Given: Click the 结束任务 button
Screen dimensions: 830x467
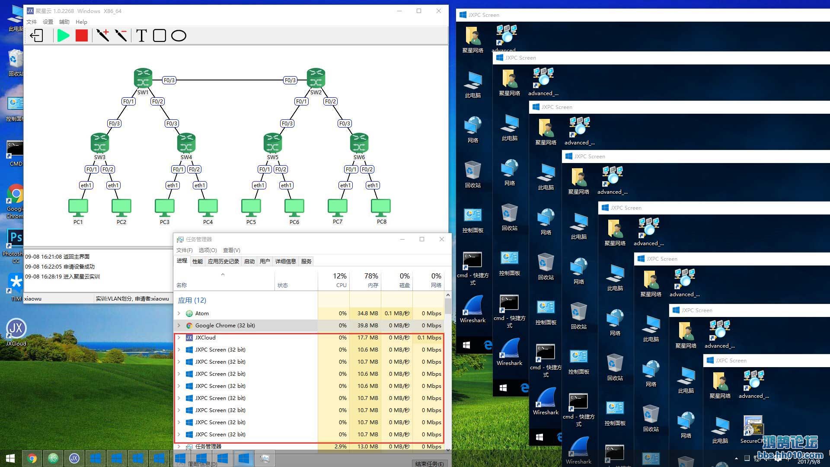Looking at the screenshot, I should click(429, 464).
